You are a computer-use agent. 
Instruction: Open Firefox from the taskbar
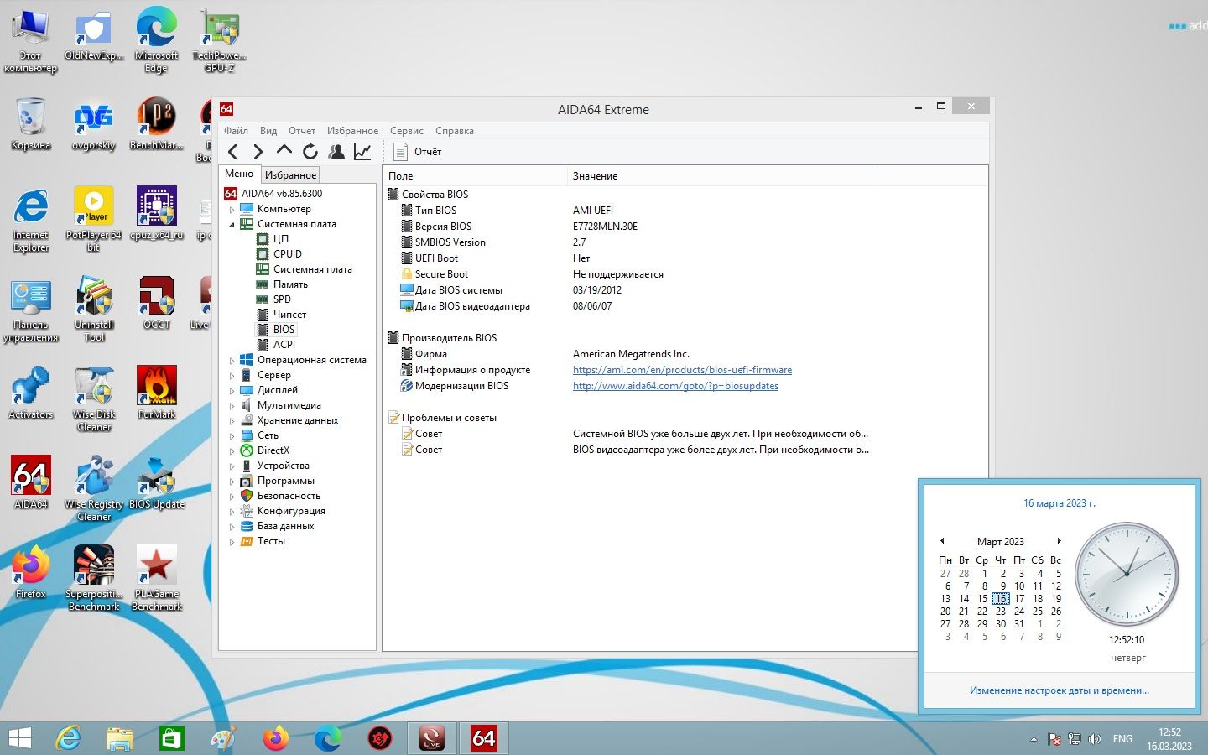click(x=276, y=738)
